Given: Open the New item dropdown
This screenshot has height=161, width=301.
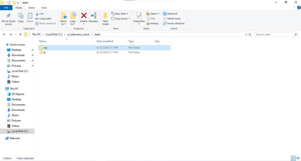Looking at the screenshot, I should tap(120, 14).
